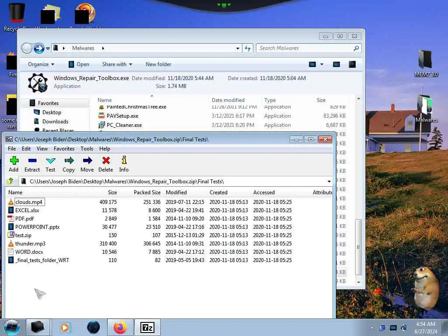448x336 pixels.
Task: Sort 7-Zip list by Size column
Action: pos(98,192)
